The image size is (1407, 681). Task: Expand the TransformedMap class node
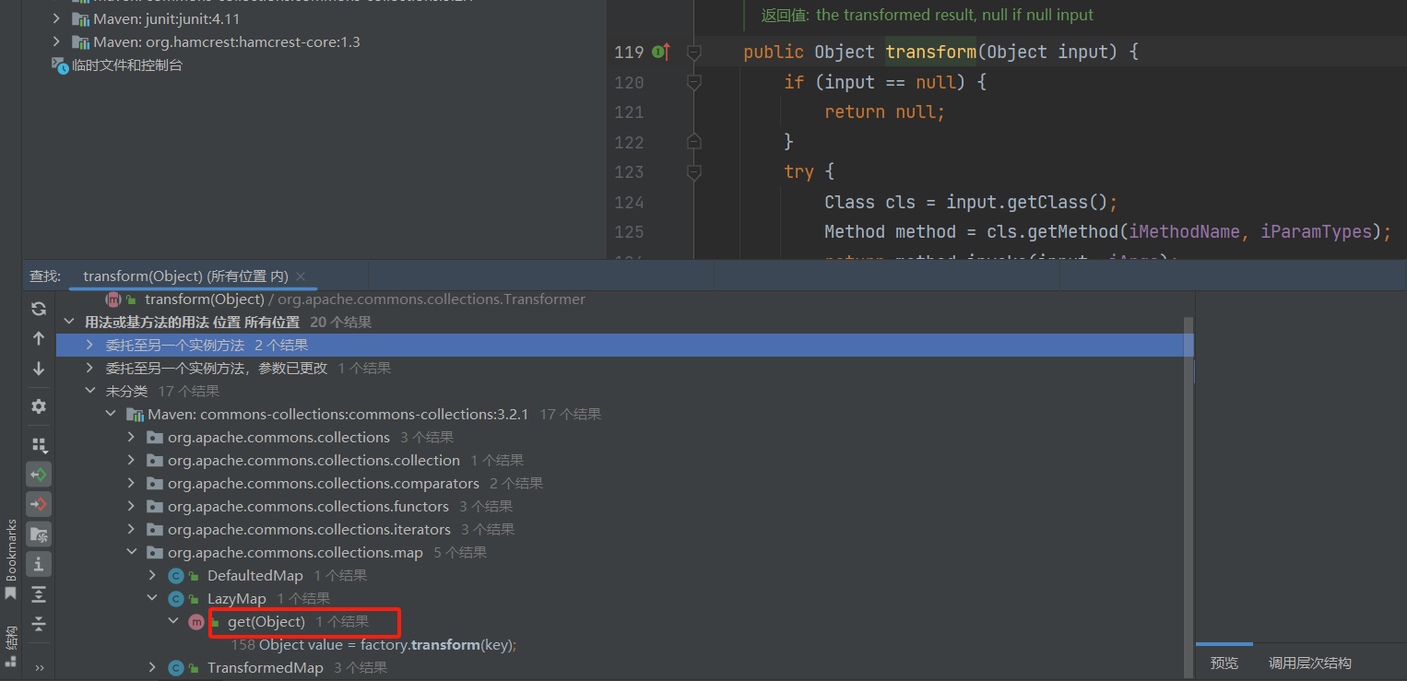pos(153,668)
